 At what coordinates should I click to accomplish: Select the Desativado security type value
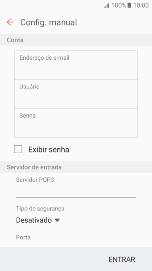click(34, 220)
